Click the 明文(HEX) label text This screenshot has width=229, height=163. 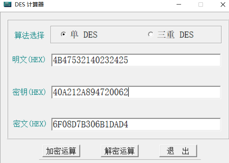point(29,60)
